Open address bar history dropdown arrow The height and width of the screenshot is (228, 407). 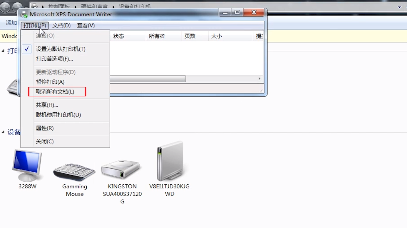pyautogui.click(x=400, y=7)
